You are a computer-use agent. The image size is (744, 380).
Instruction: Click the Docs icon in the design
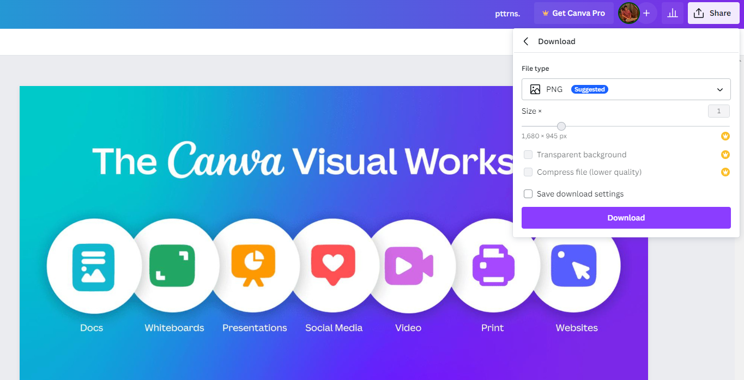tap(93, 266)
